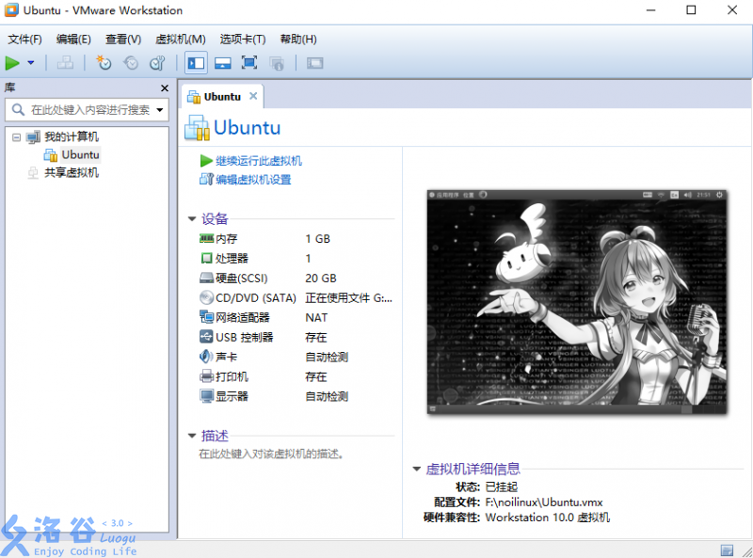The height and width of the screenshot is (558, 753).
Task: Select the Ubuntu VM in library tree
Action: point(80,154)
